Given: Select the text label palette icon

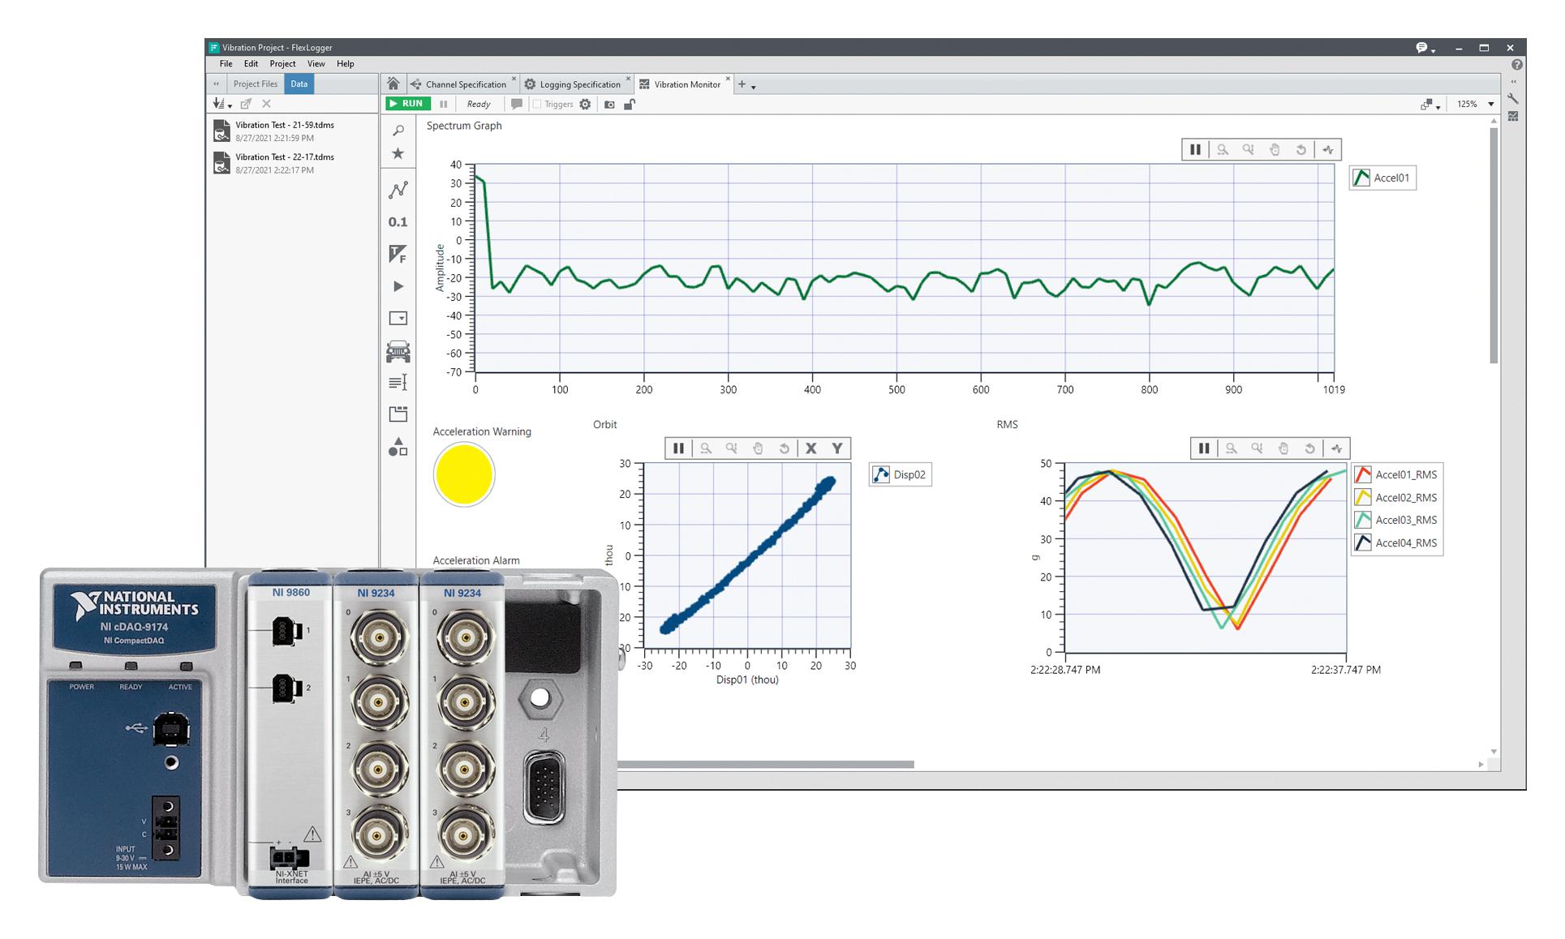Looking at the screenshot, I should pyautogui.click(x=398, y=383).
